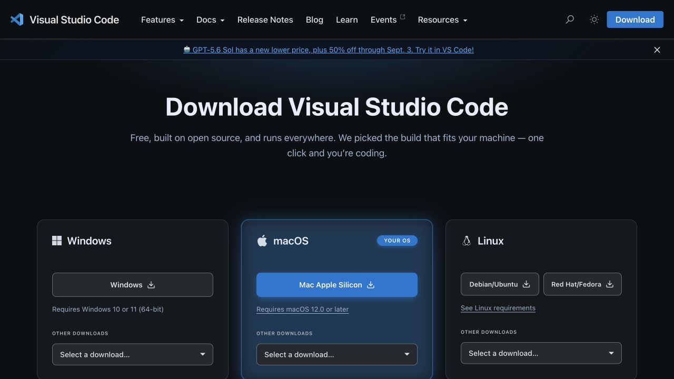The height and width of the screenshot is (379, 674).
Task: Open the GPT-5.6 Sol promotion banner link
Action: pyautogui.click(x=329, y=50)
